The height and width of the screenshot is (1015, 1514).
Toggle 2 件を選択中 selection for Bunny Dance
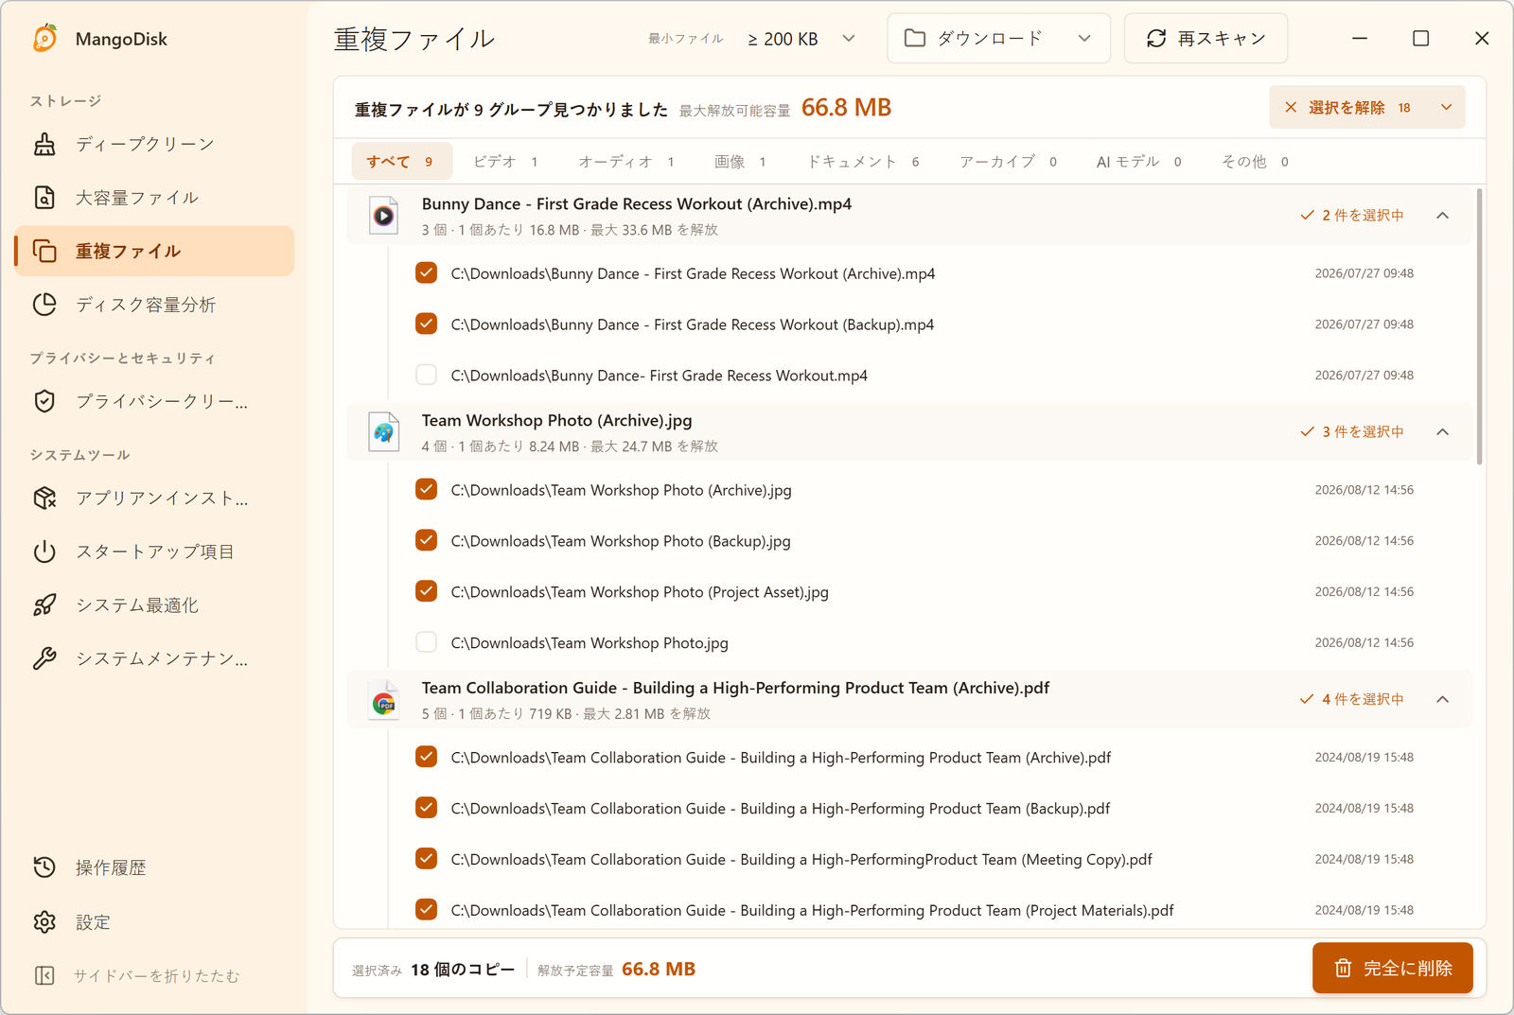coord(1352,216)
